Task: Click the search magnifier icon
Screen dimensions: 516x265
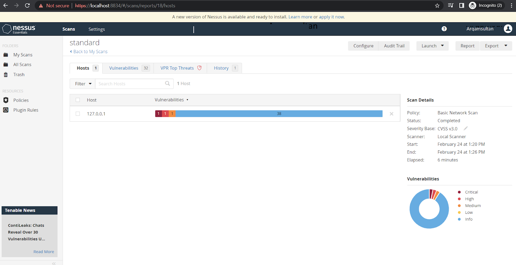Action: tap(167, 83)
